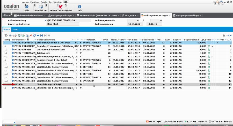
Task: Jump to first record
Action: (x=38, y=35)
